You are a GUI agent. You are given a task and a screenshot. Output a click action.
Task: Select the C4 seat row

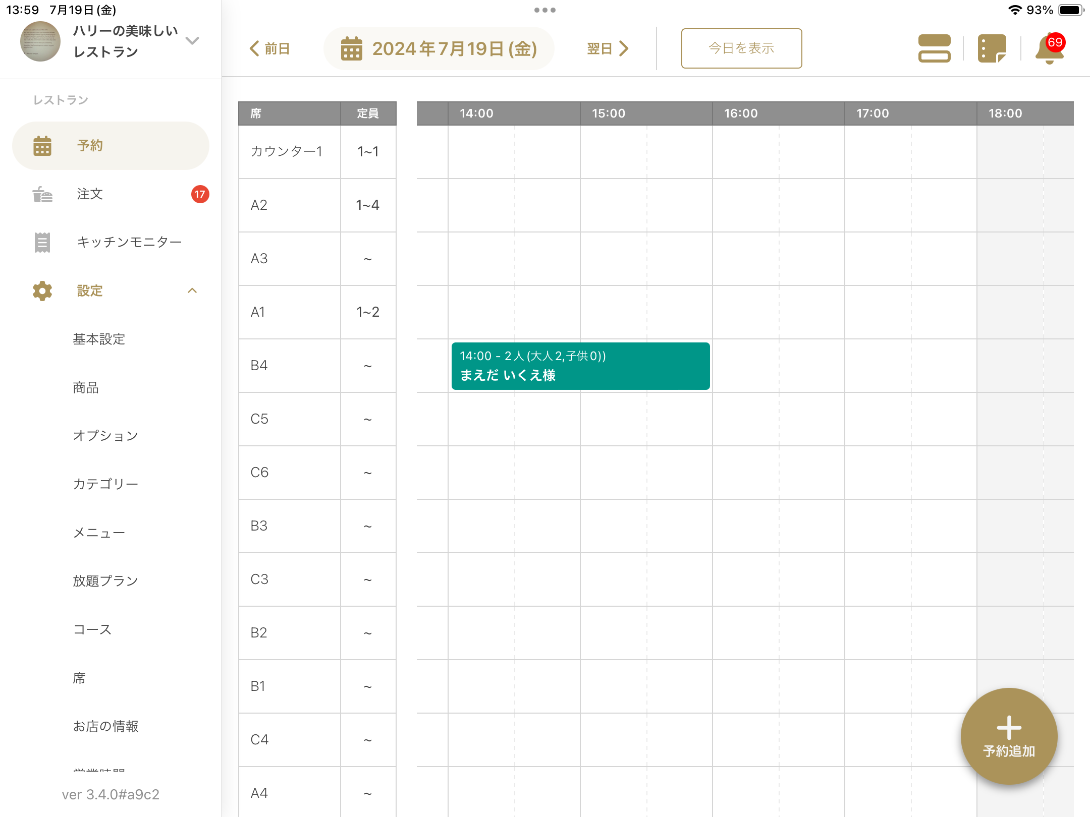(317, 740)
